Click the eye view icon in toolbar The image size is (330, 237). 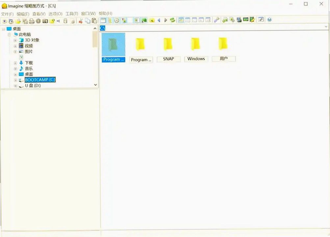(x=4, y=21)
